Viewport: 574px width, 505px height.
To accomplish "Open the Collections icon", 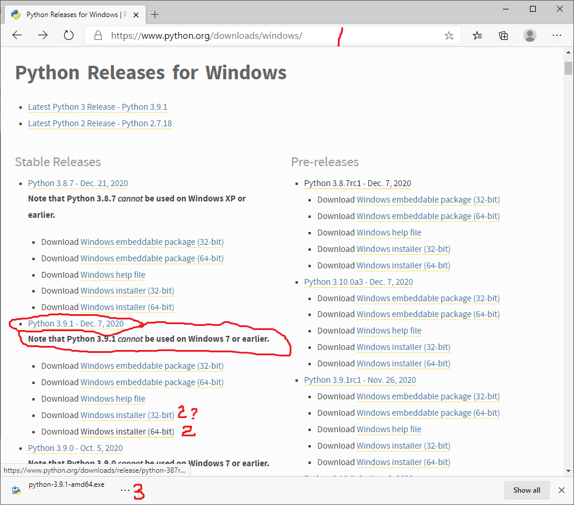I will [503, 35].
